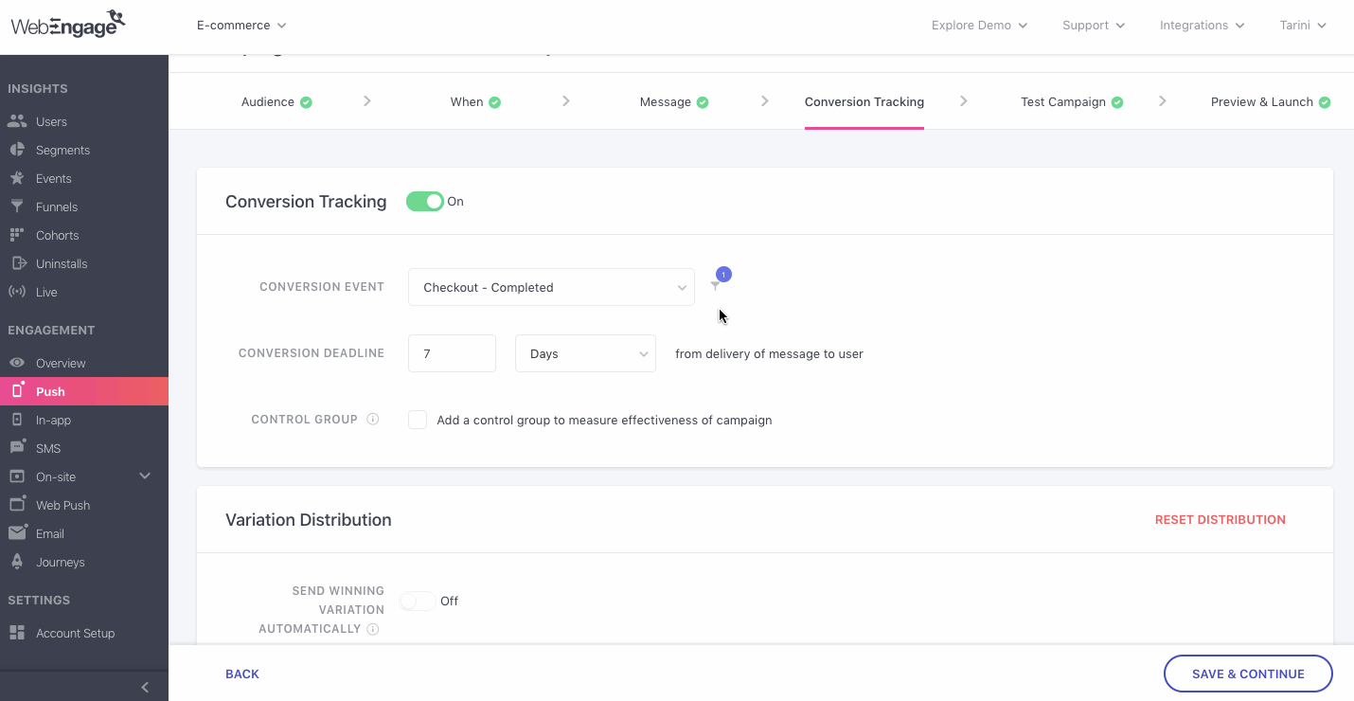Open conversion event filter funnel icon

coord(715,286)
